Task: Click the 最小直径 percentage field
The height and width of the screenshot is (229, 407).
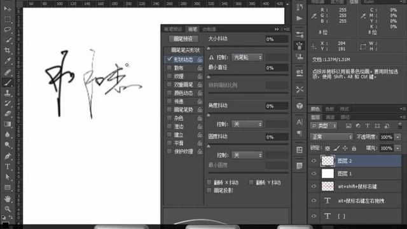Action: click(277, 68)
